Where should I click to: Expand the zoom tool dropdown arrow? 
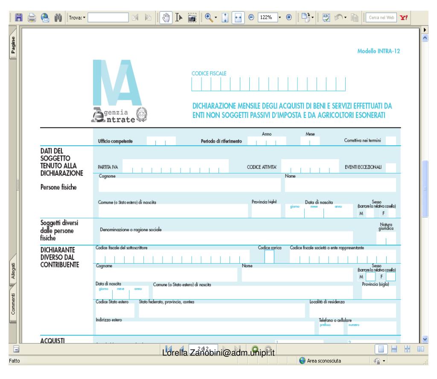pos(216,18)
